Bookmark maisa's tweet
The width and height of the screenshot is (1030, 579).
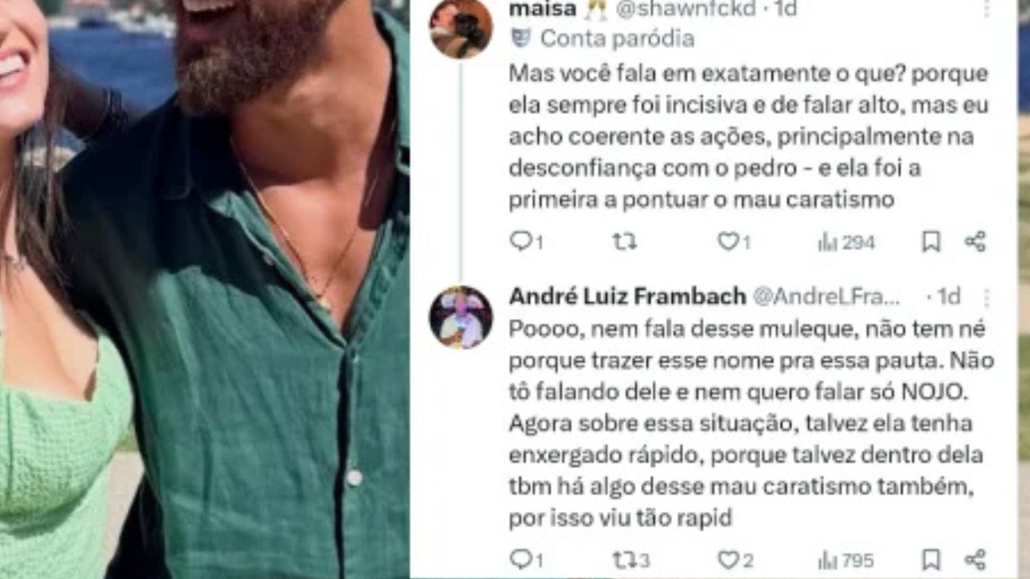click(x=931, y=242)
